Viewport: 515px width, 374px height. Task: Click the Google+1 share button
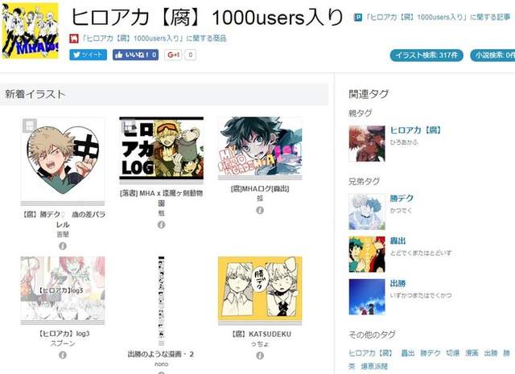173,55
